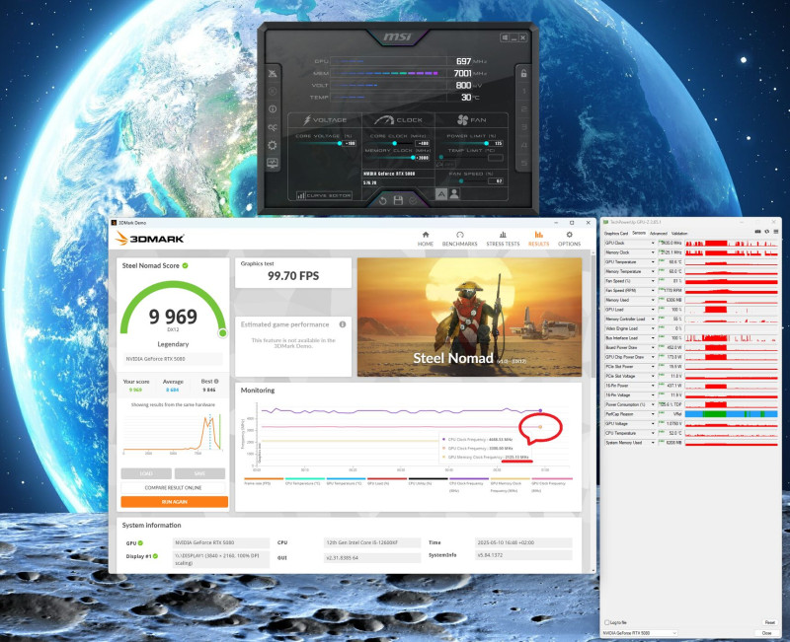
Task: Open the GPU Temperature sensor dropdown
Action: (653, 262)
